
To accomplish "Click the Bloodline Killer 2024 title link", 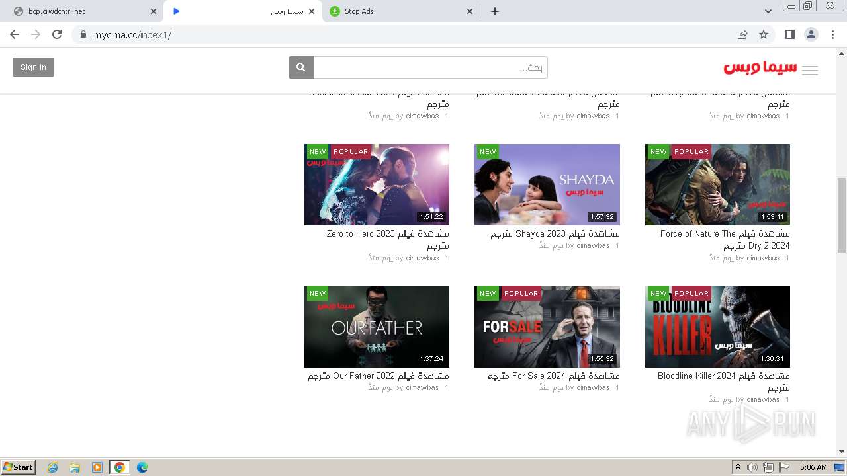I will (724, 381).
